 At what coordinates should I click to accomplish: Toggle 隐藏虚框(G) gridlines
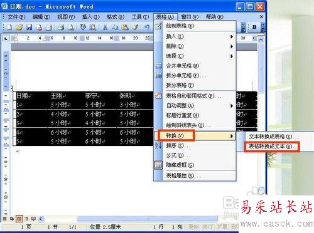pos(195,165)
